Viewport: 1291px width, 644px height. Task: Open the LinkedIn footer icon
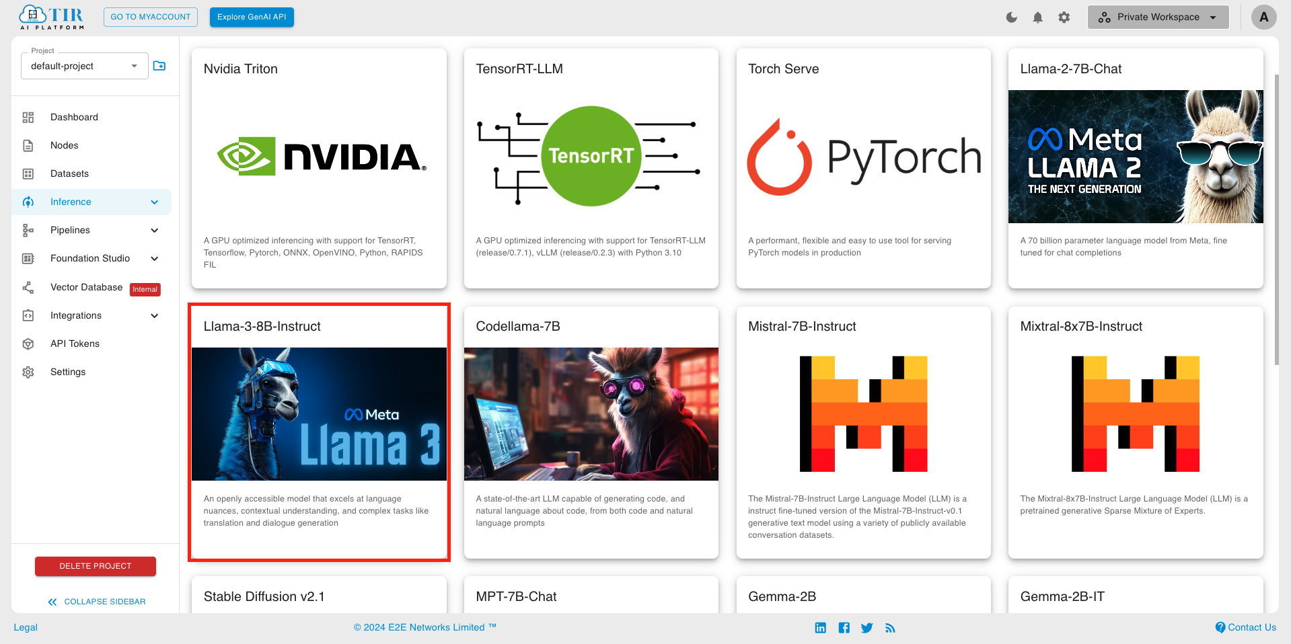pyautogui.click(x=821, y=627)
